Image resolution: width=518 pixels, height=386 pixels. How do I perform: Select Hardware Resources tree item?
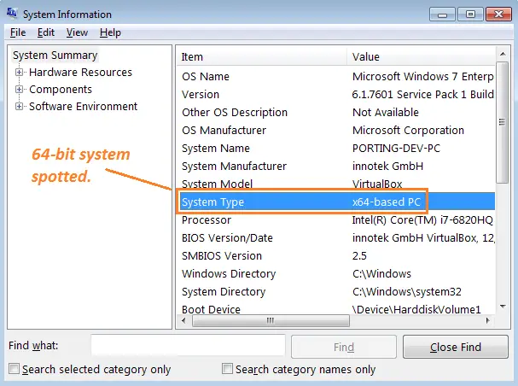pyautogui.click(x=80, y=72)
